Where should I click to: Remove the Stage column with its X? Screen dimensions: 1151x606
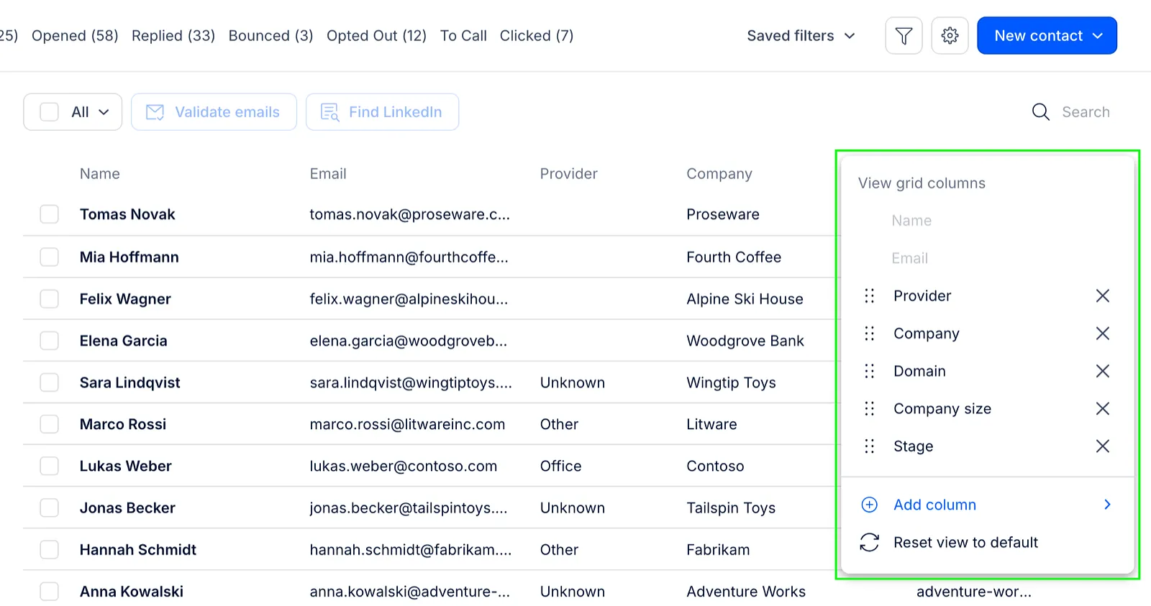pyautogui.click(x=1102, y=446)
